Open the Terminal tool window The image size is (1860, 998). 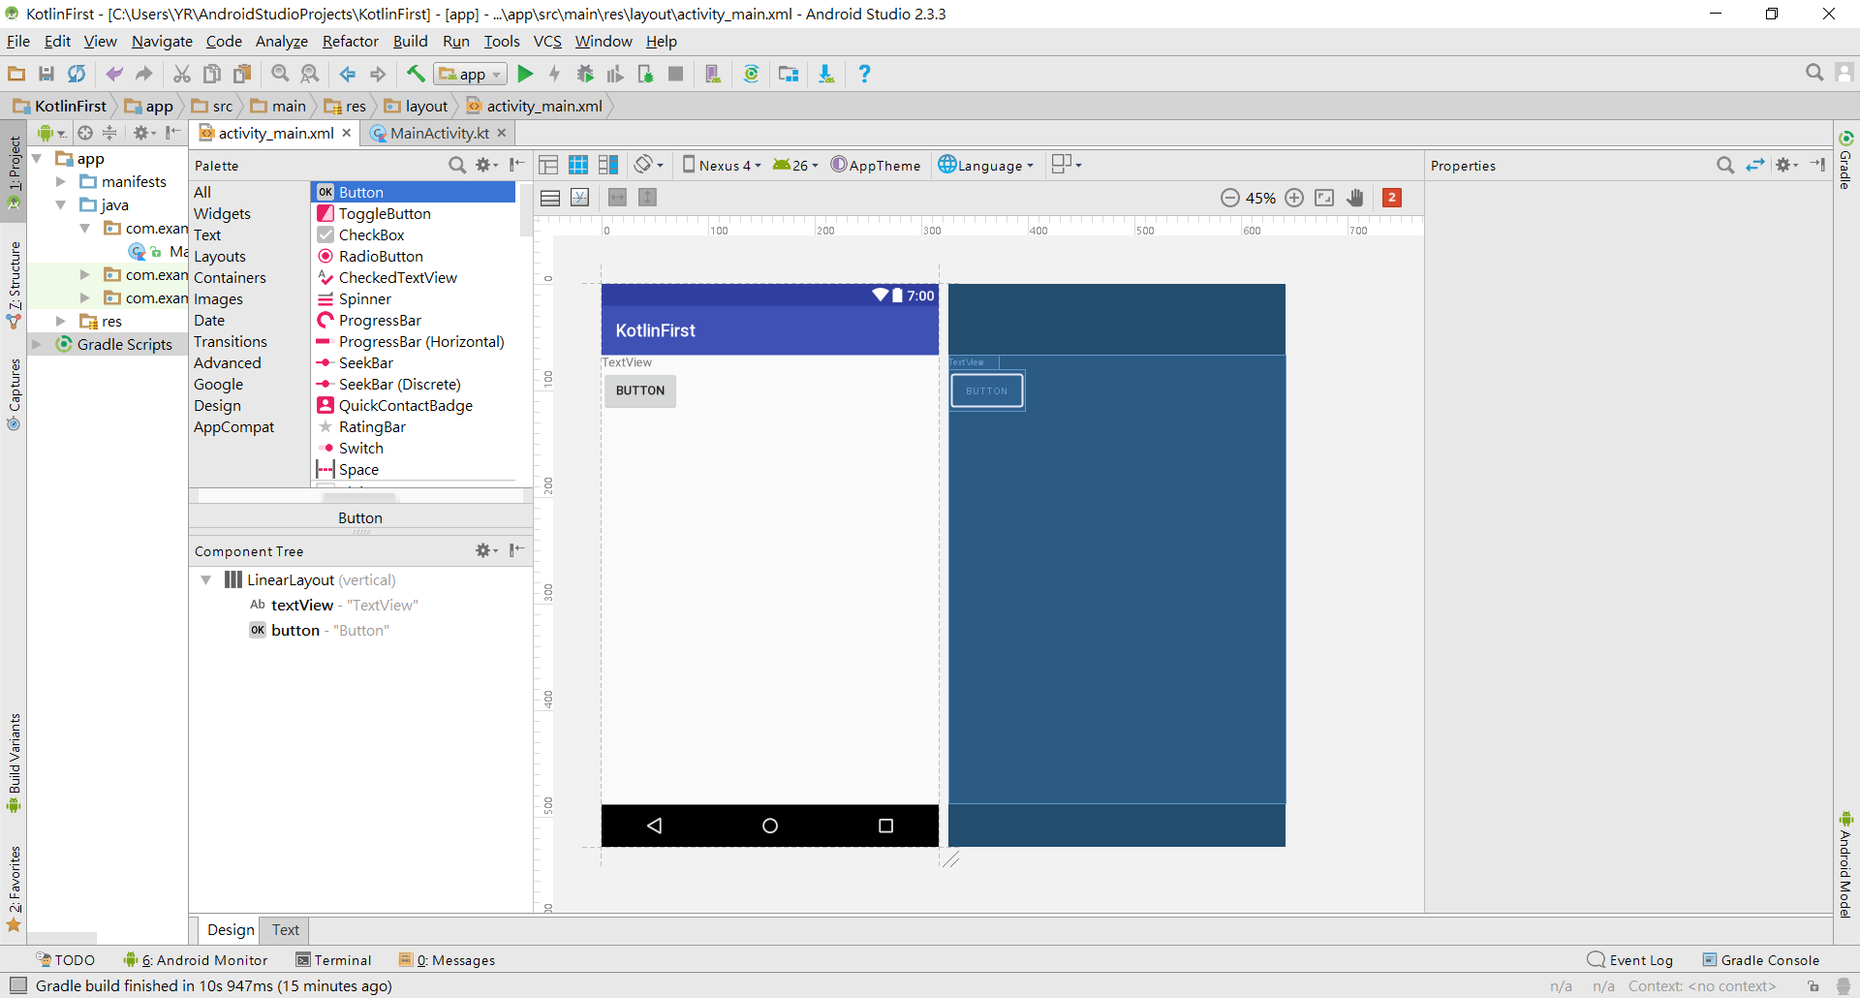point(333,960)
